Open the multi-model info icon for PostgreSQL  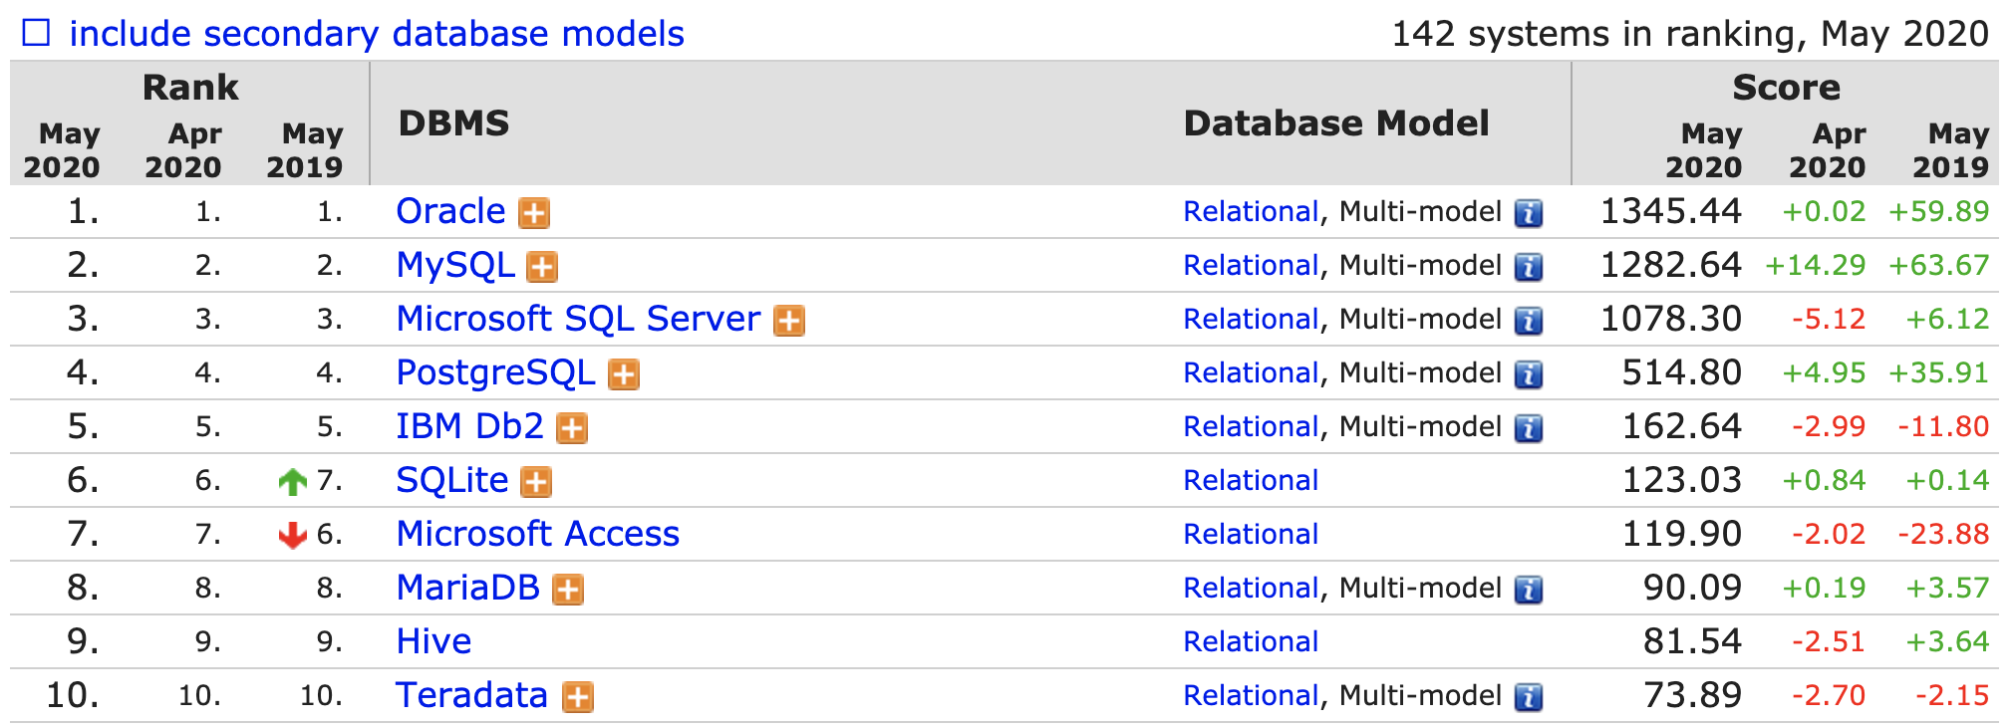point(1529,374)
